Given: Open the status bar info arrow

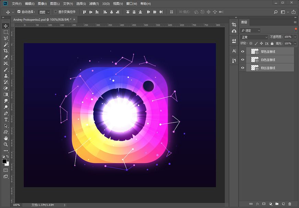Looking at the screenshot, I should (65, 205).
